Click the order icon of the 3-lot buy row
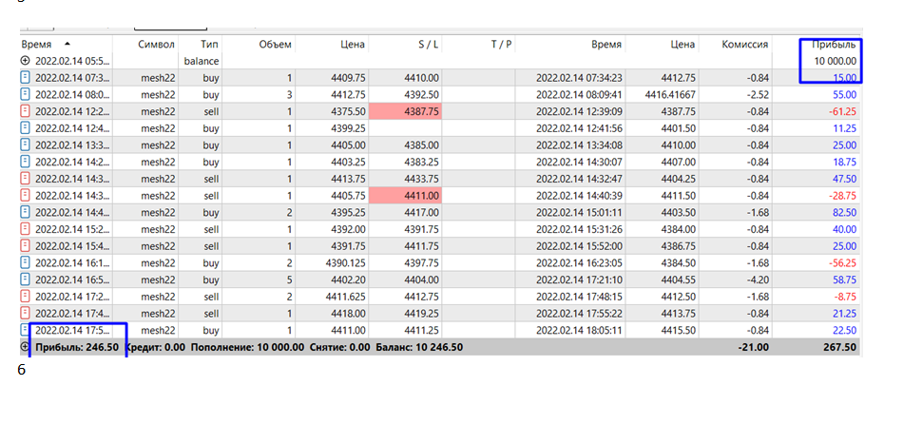 (x=25, y=94)
